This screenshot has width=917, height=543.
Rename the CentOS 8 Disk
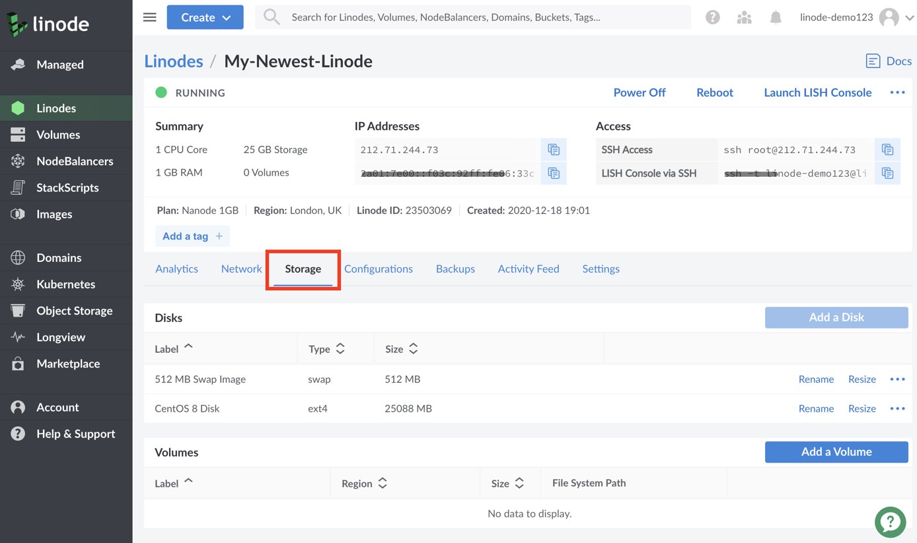[816, 408]
